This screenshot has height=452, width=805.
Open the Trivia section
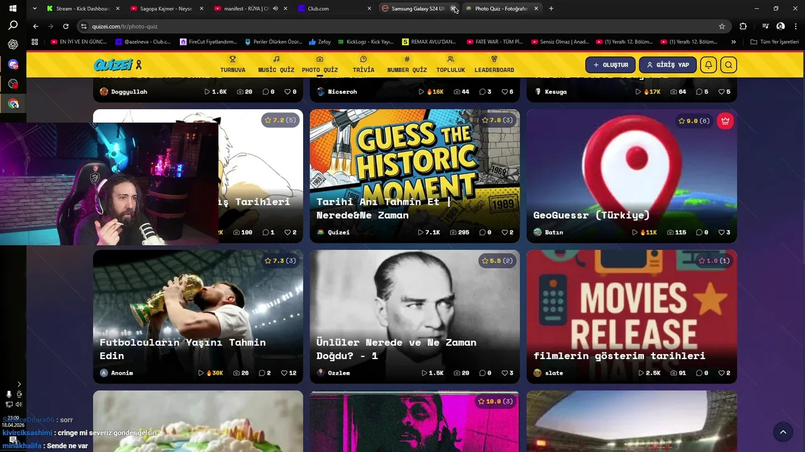[x=364, y=65]
